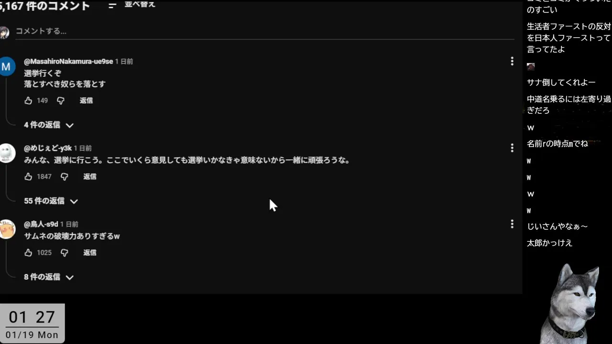
Task: Dislike the 選挙行くぞ comment
Action: pyautogui.click(x=61, y=101)
